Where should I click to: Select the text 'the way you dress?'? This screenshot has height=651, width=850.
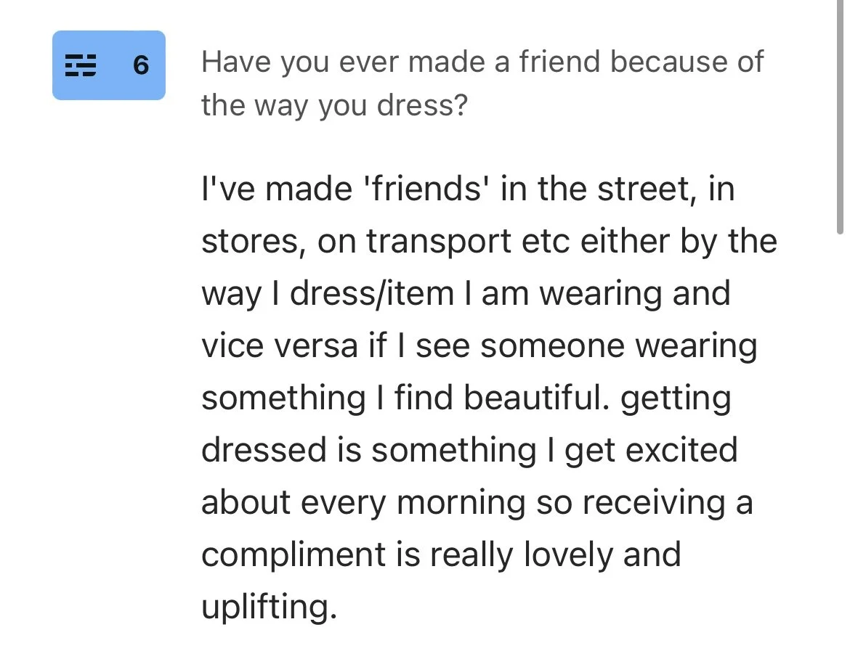[x=334, y=105]
